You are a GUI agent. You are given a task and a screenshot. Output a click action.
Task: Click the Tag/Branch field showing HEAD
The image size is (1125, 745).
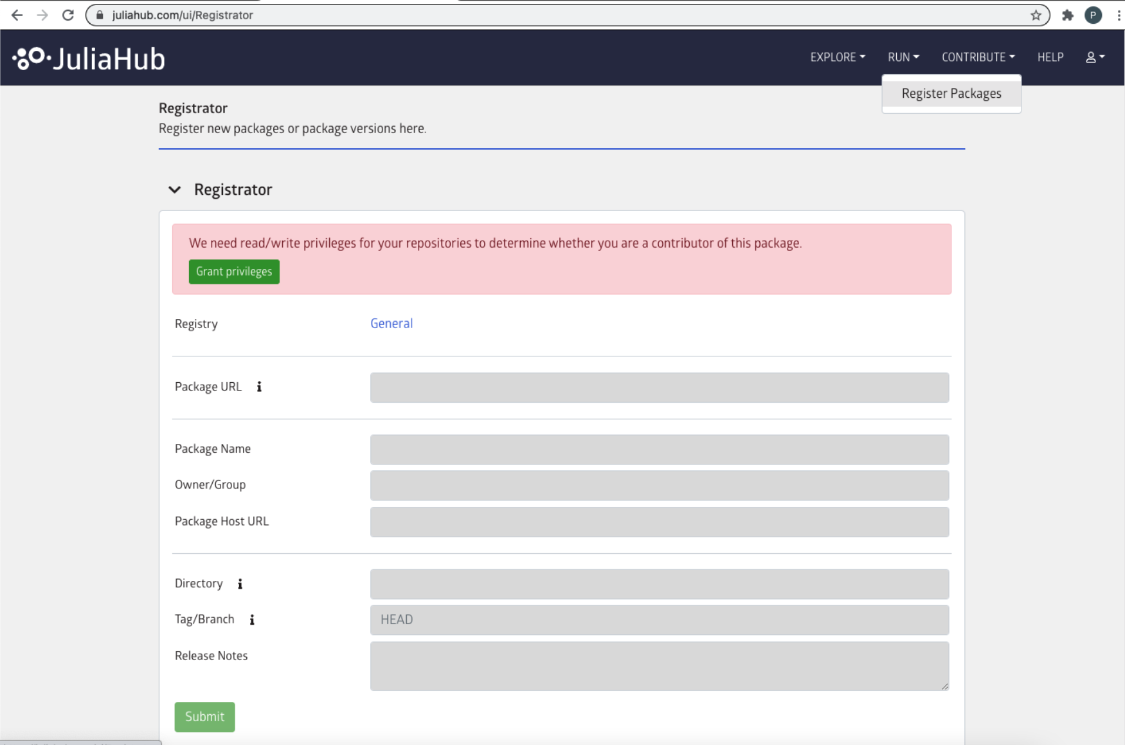pyautogui.click(x=660, y=620)
